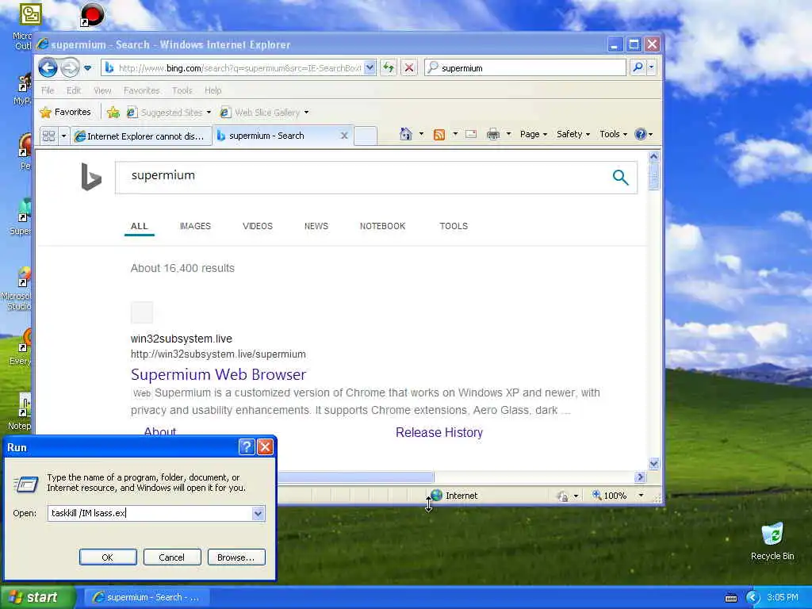The height and width of the screenshot is (609, 812).
Task: Select the ALL results tab
Action: (x=140, y=226)
